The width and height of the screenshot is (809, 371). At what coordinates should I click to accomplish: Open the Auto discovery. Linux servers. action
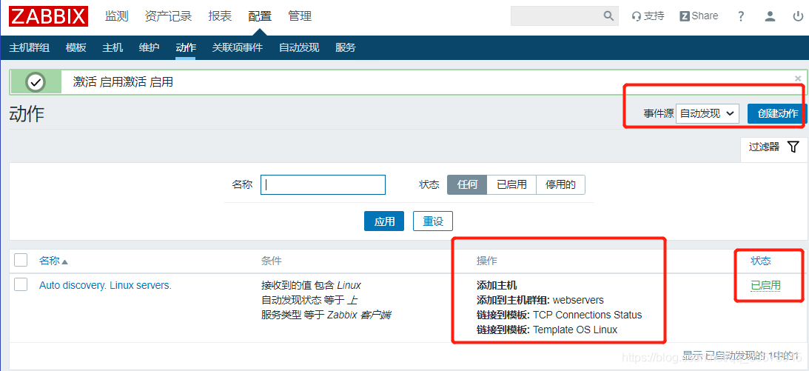(105, 285)
